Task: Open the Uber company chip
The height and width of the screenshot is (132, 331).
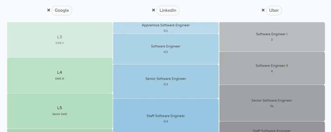Action: click(274, 10)
